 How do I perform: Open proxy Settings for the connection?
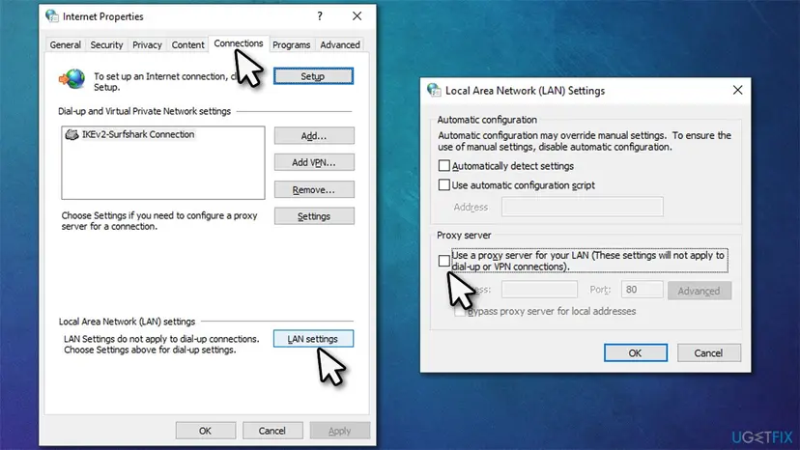[314, 215]
